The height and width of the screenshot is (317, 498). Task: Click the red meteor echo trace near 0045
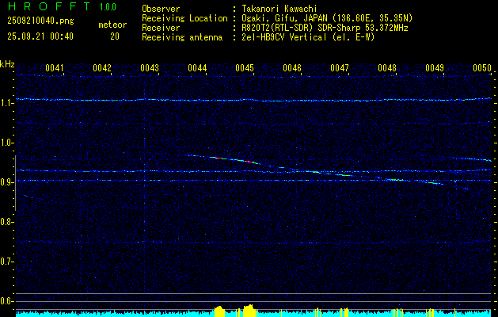click(249, 162)
